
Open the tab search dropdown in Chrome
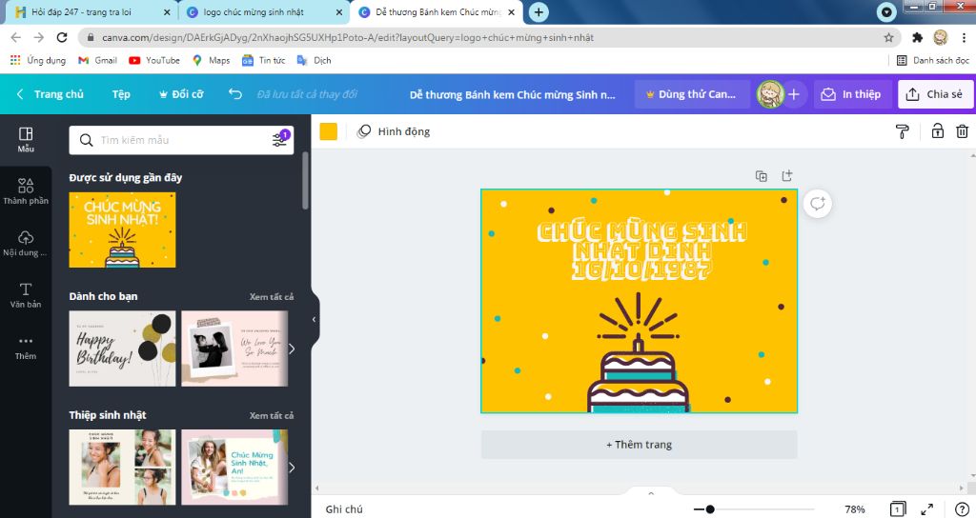(885, 11)
